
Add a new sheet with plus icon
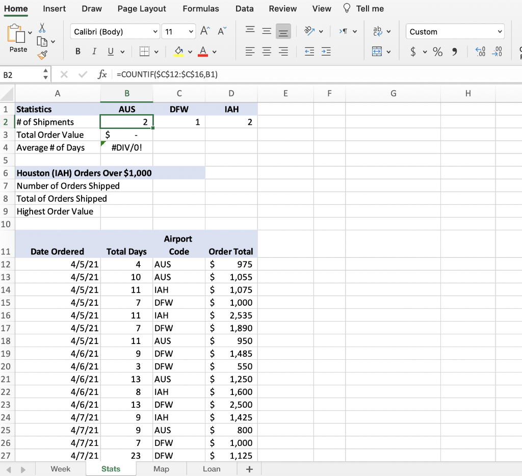249,469
